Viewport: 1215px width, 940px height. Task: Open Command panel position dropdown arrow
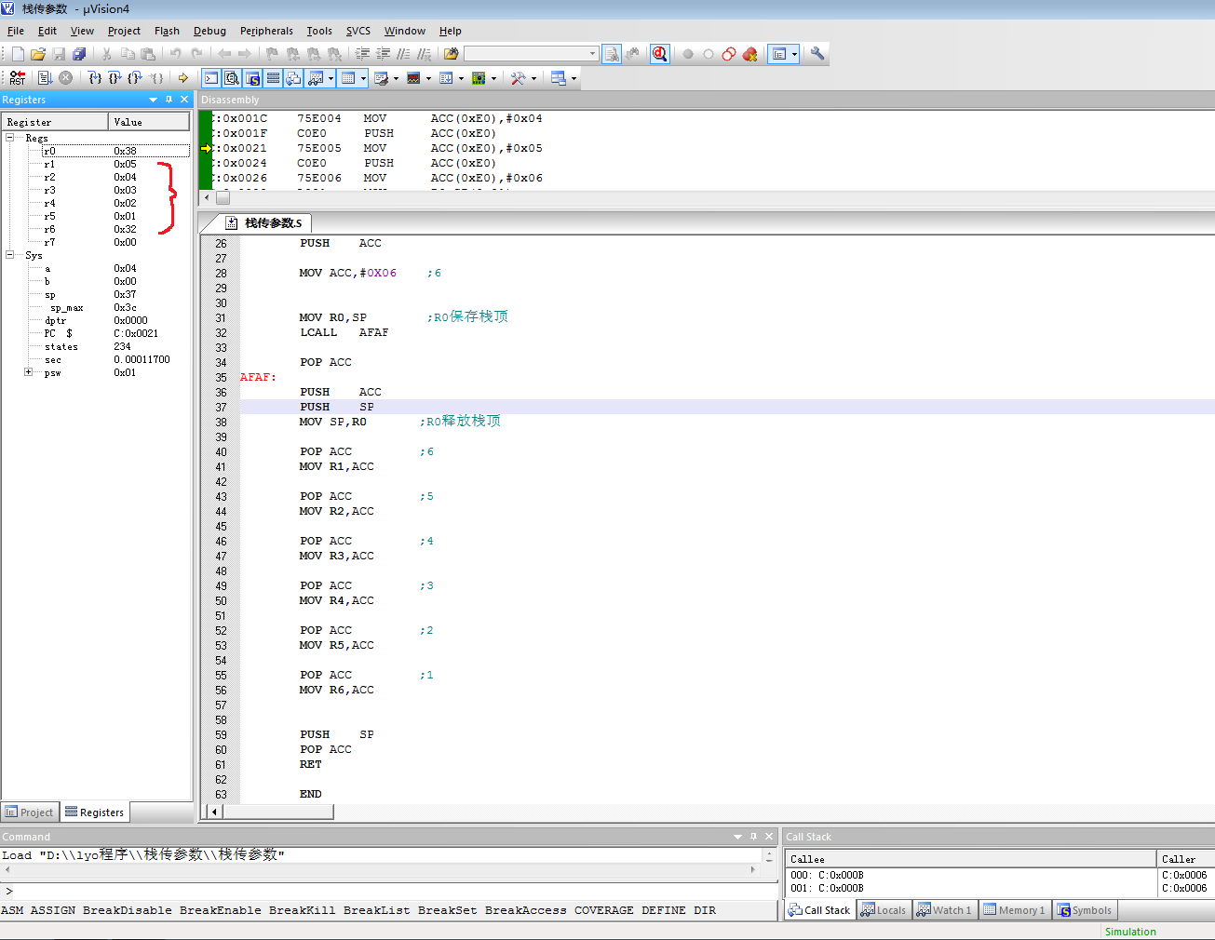tap(737, 837)
